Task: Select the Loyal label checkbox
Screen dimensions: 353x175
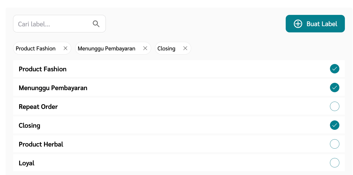Action: 335,163
